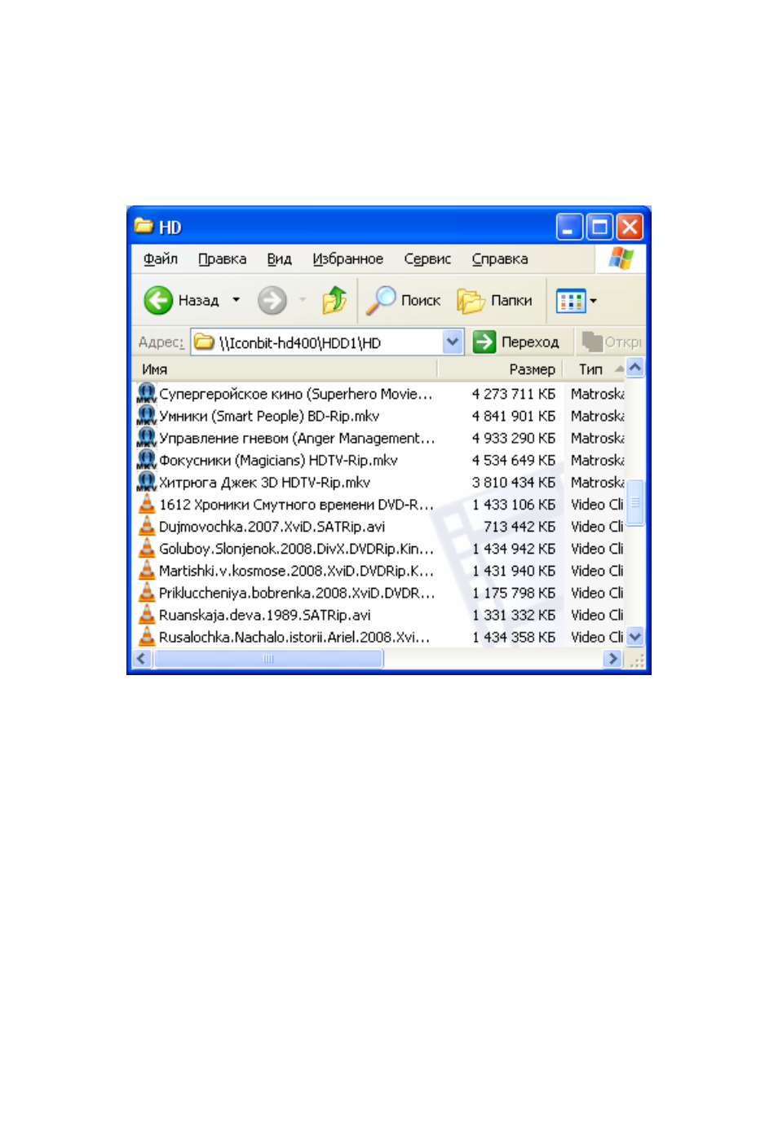The height and width of the screenshot is (1126, 778).
Task: Select file Dujmovochka.2007.XviD.SATRip.avi
Action: [x=272, y=526]
